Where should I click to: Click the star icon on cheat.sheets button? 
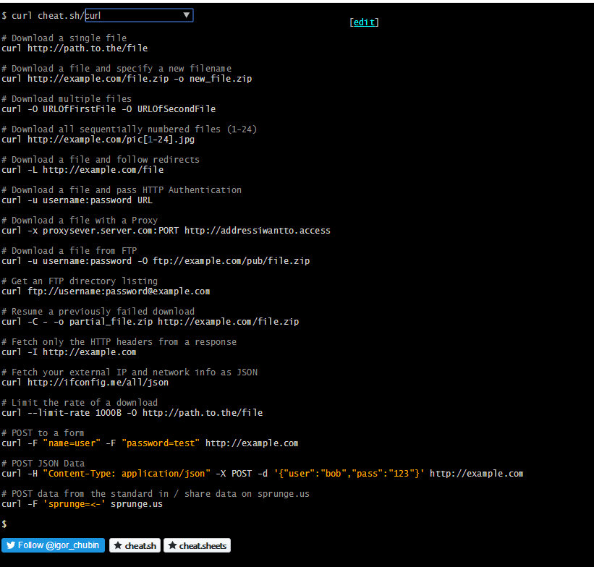click(x=172, y=545)
